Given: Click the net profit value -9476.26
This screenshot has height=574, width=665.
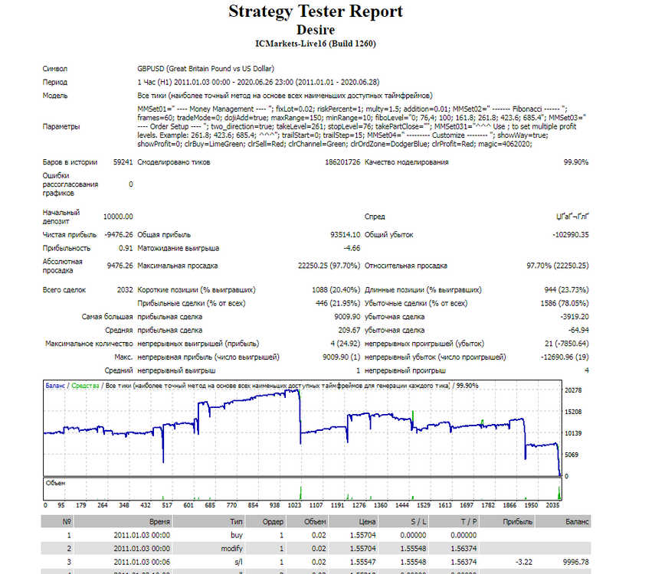Looking at the screenshot, I should 118,235.
